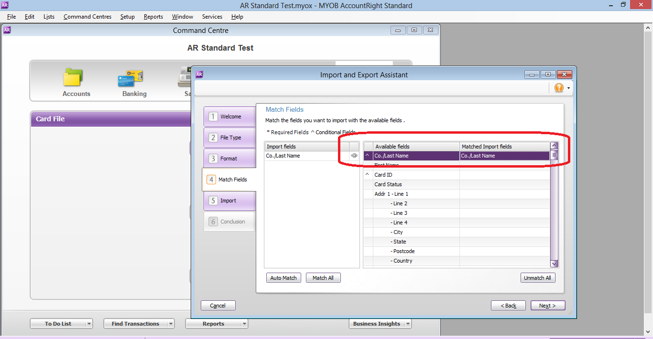The height and width of the screenshot is (339, 653).
Task: Select the Co./Last Name available field row
Action: coord(416,156)
